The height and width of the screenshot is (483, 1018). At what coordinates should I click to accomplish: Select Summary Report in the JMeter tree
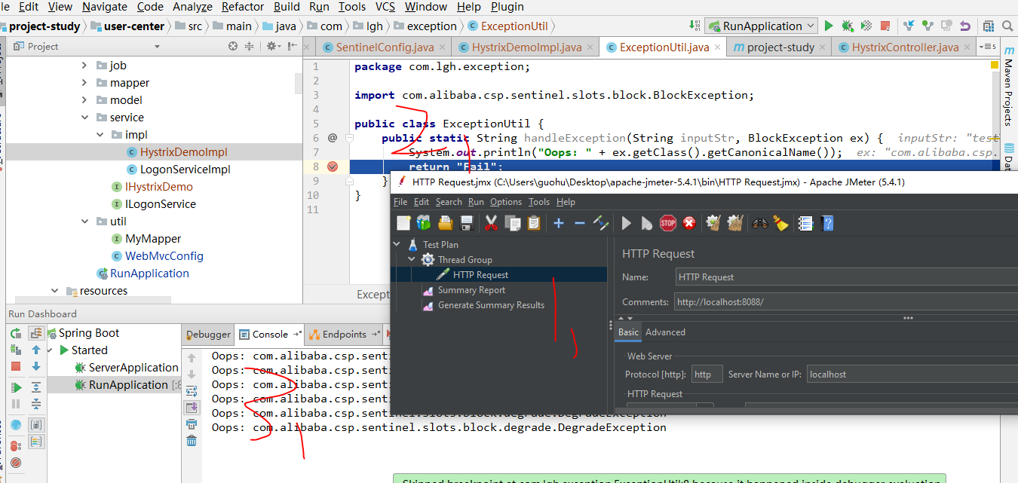[471, 290]
